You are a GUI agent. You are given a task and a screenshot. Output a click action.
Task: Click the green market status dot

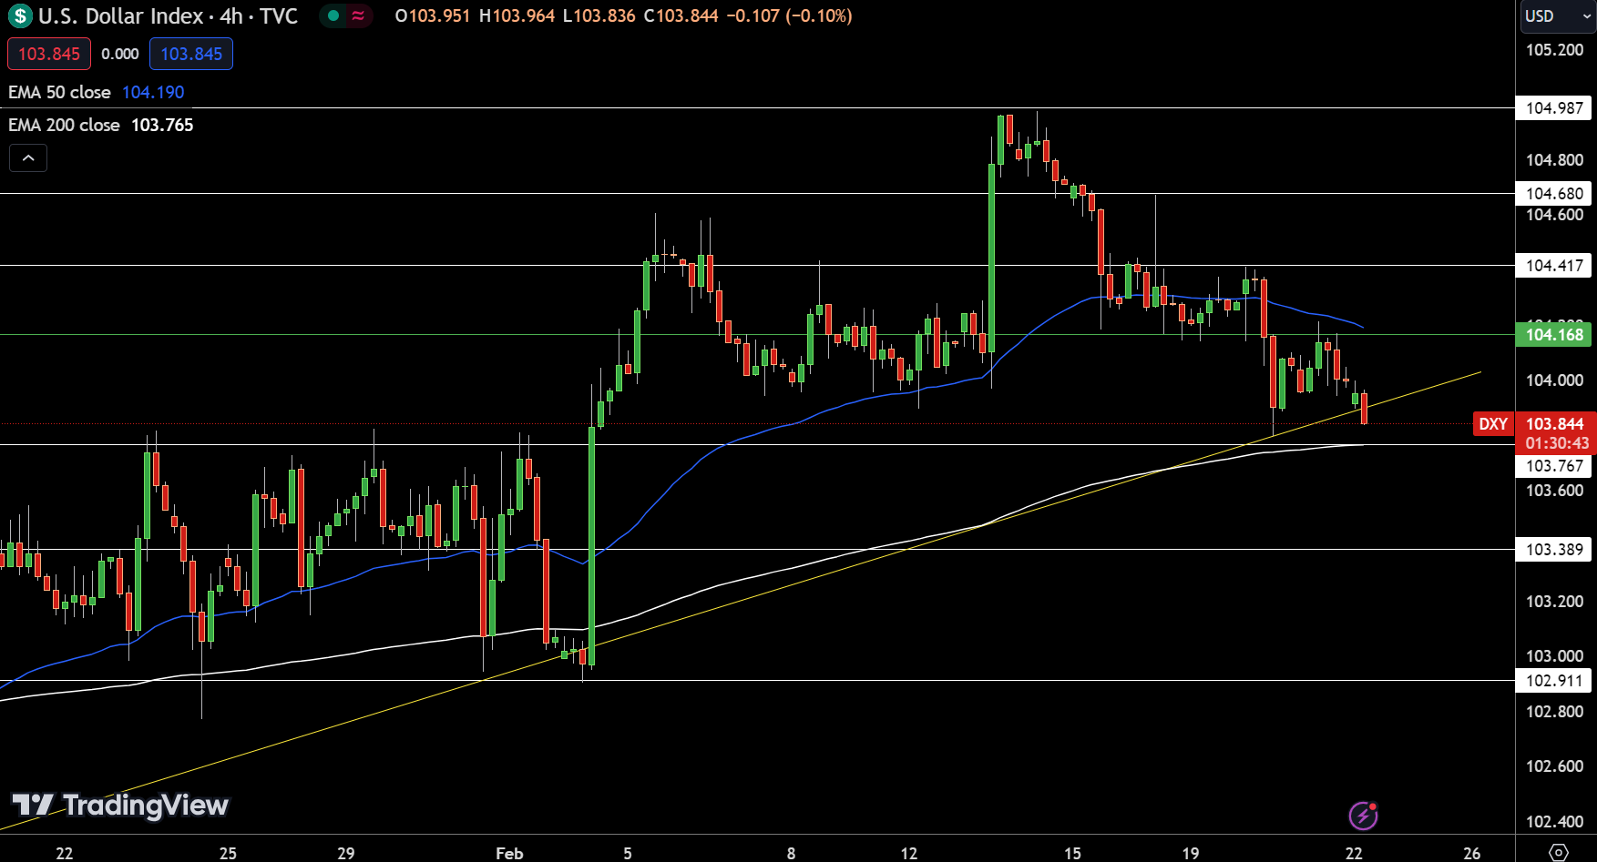tap(333, 15)
